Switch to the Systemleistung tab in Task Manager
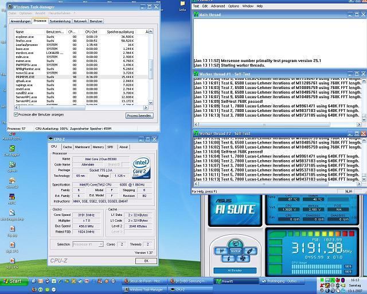 [x=60, y=21]
